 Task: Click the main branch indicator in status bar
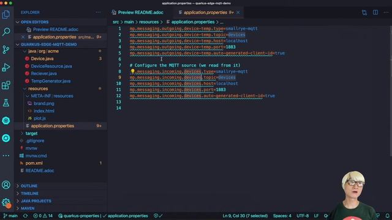10,216
